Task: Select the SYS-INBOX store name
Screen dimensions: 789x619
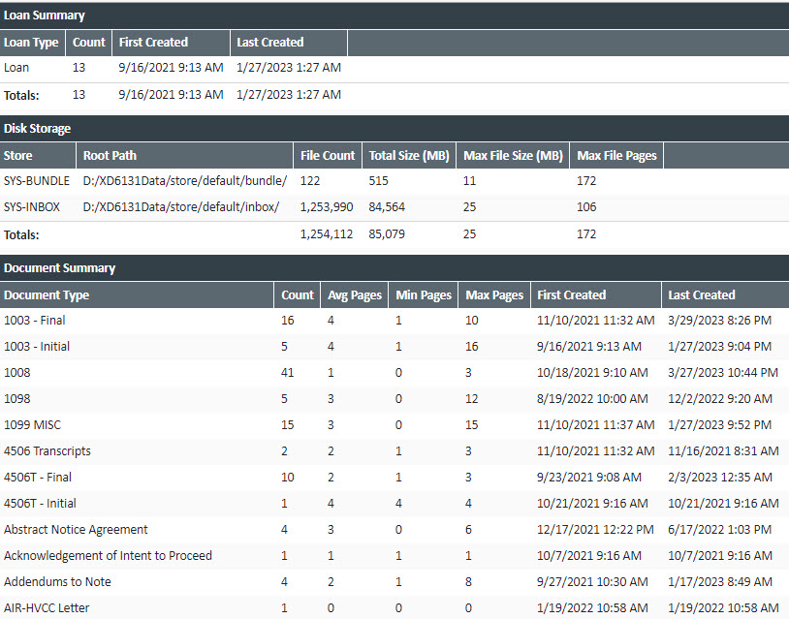Action: (x=33, y=207)
